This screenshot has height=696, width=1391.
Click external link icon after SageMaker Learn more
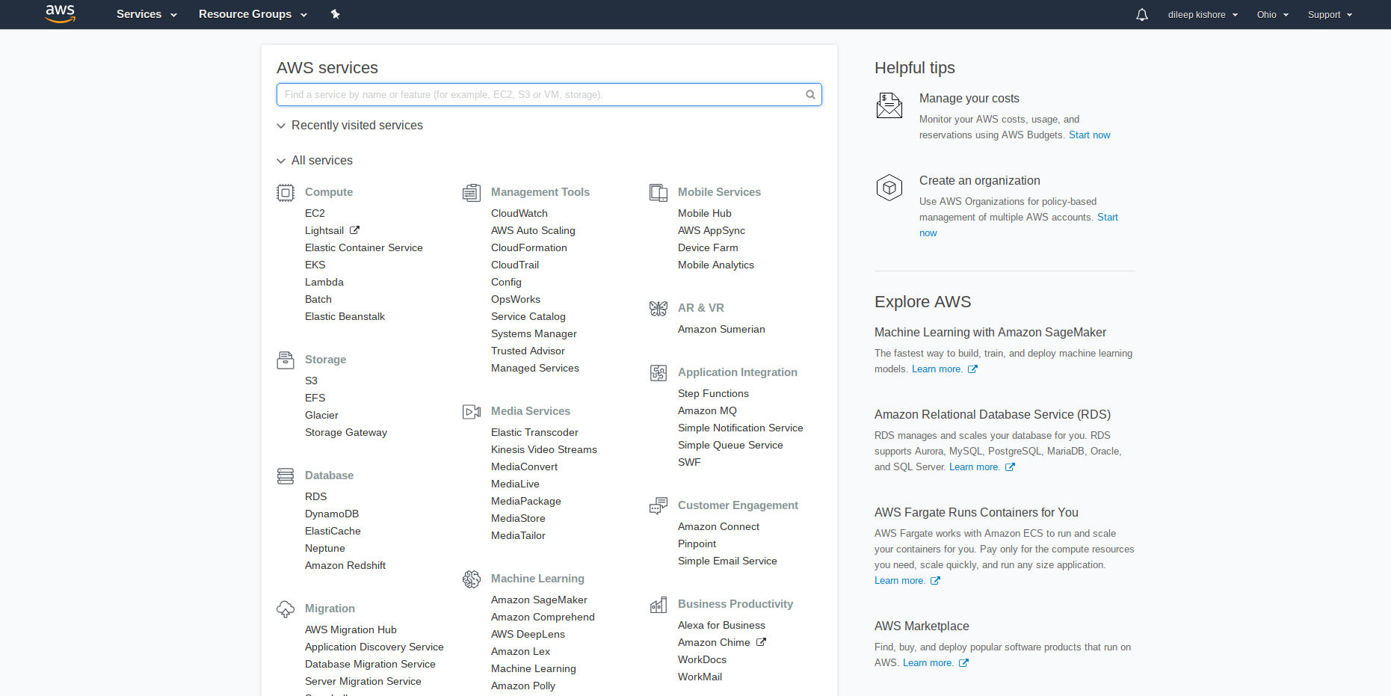pos(972,369)
